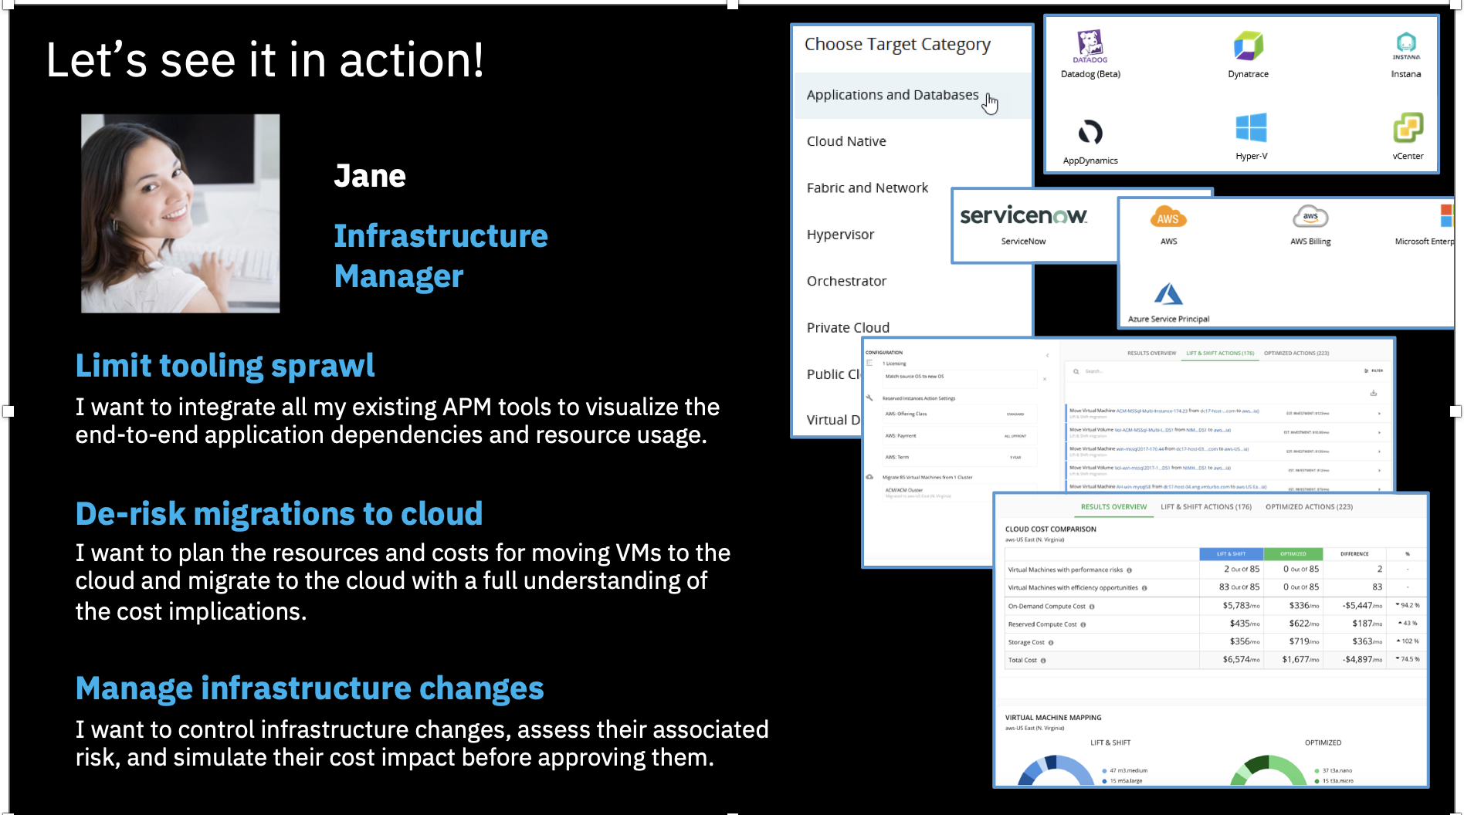
Task: Select the Applications and Databases category
Action: (x=912, y=95)
